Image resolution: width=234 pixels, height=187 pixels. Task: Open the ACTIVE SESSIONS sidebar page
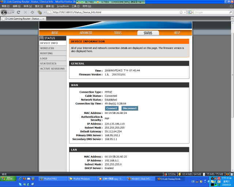click(x=53, y=69)
